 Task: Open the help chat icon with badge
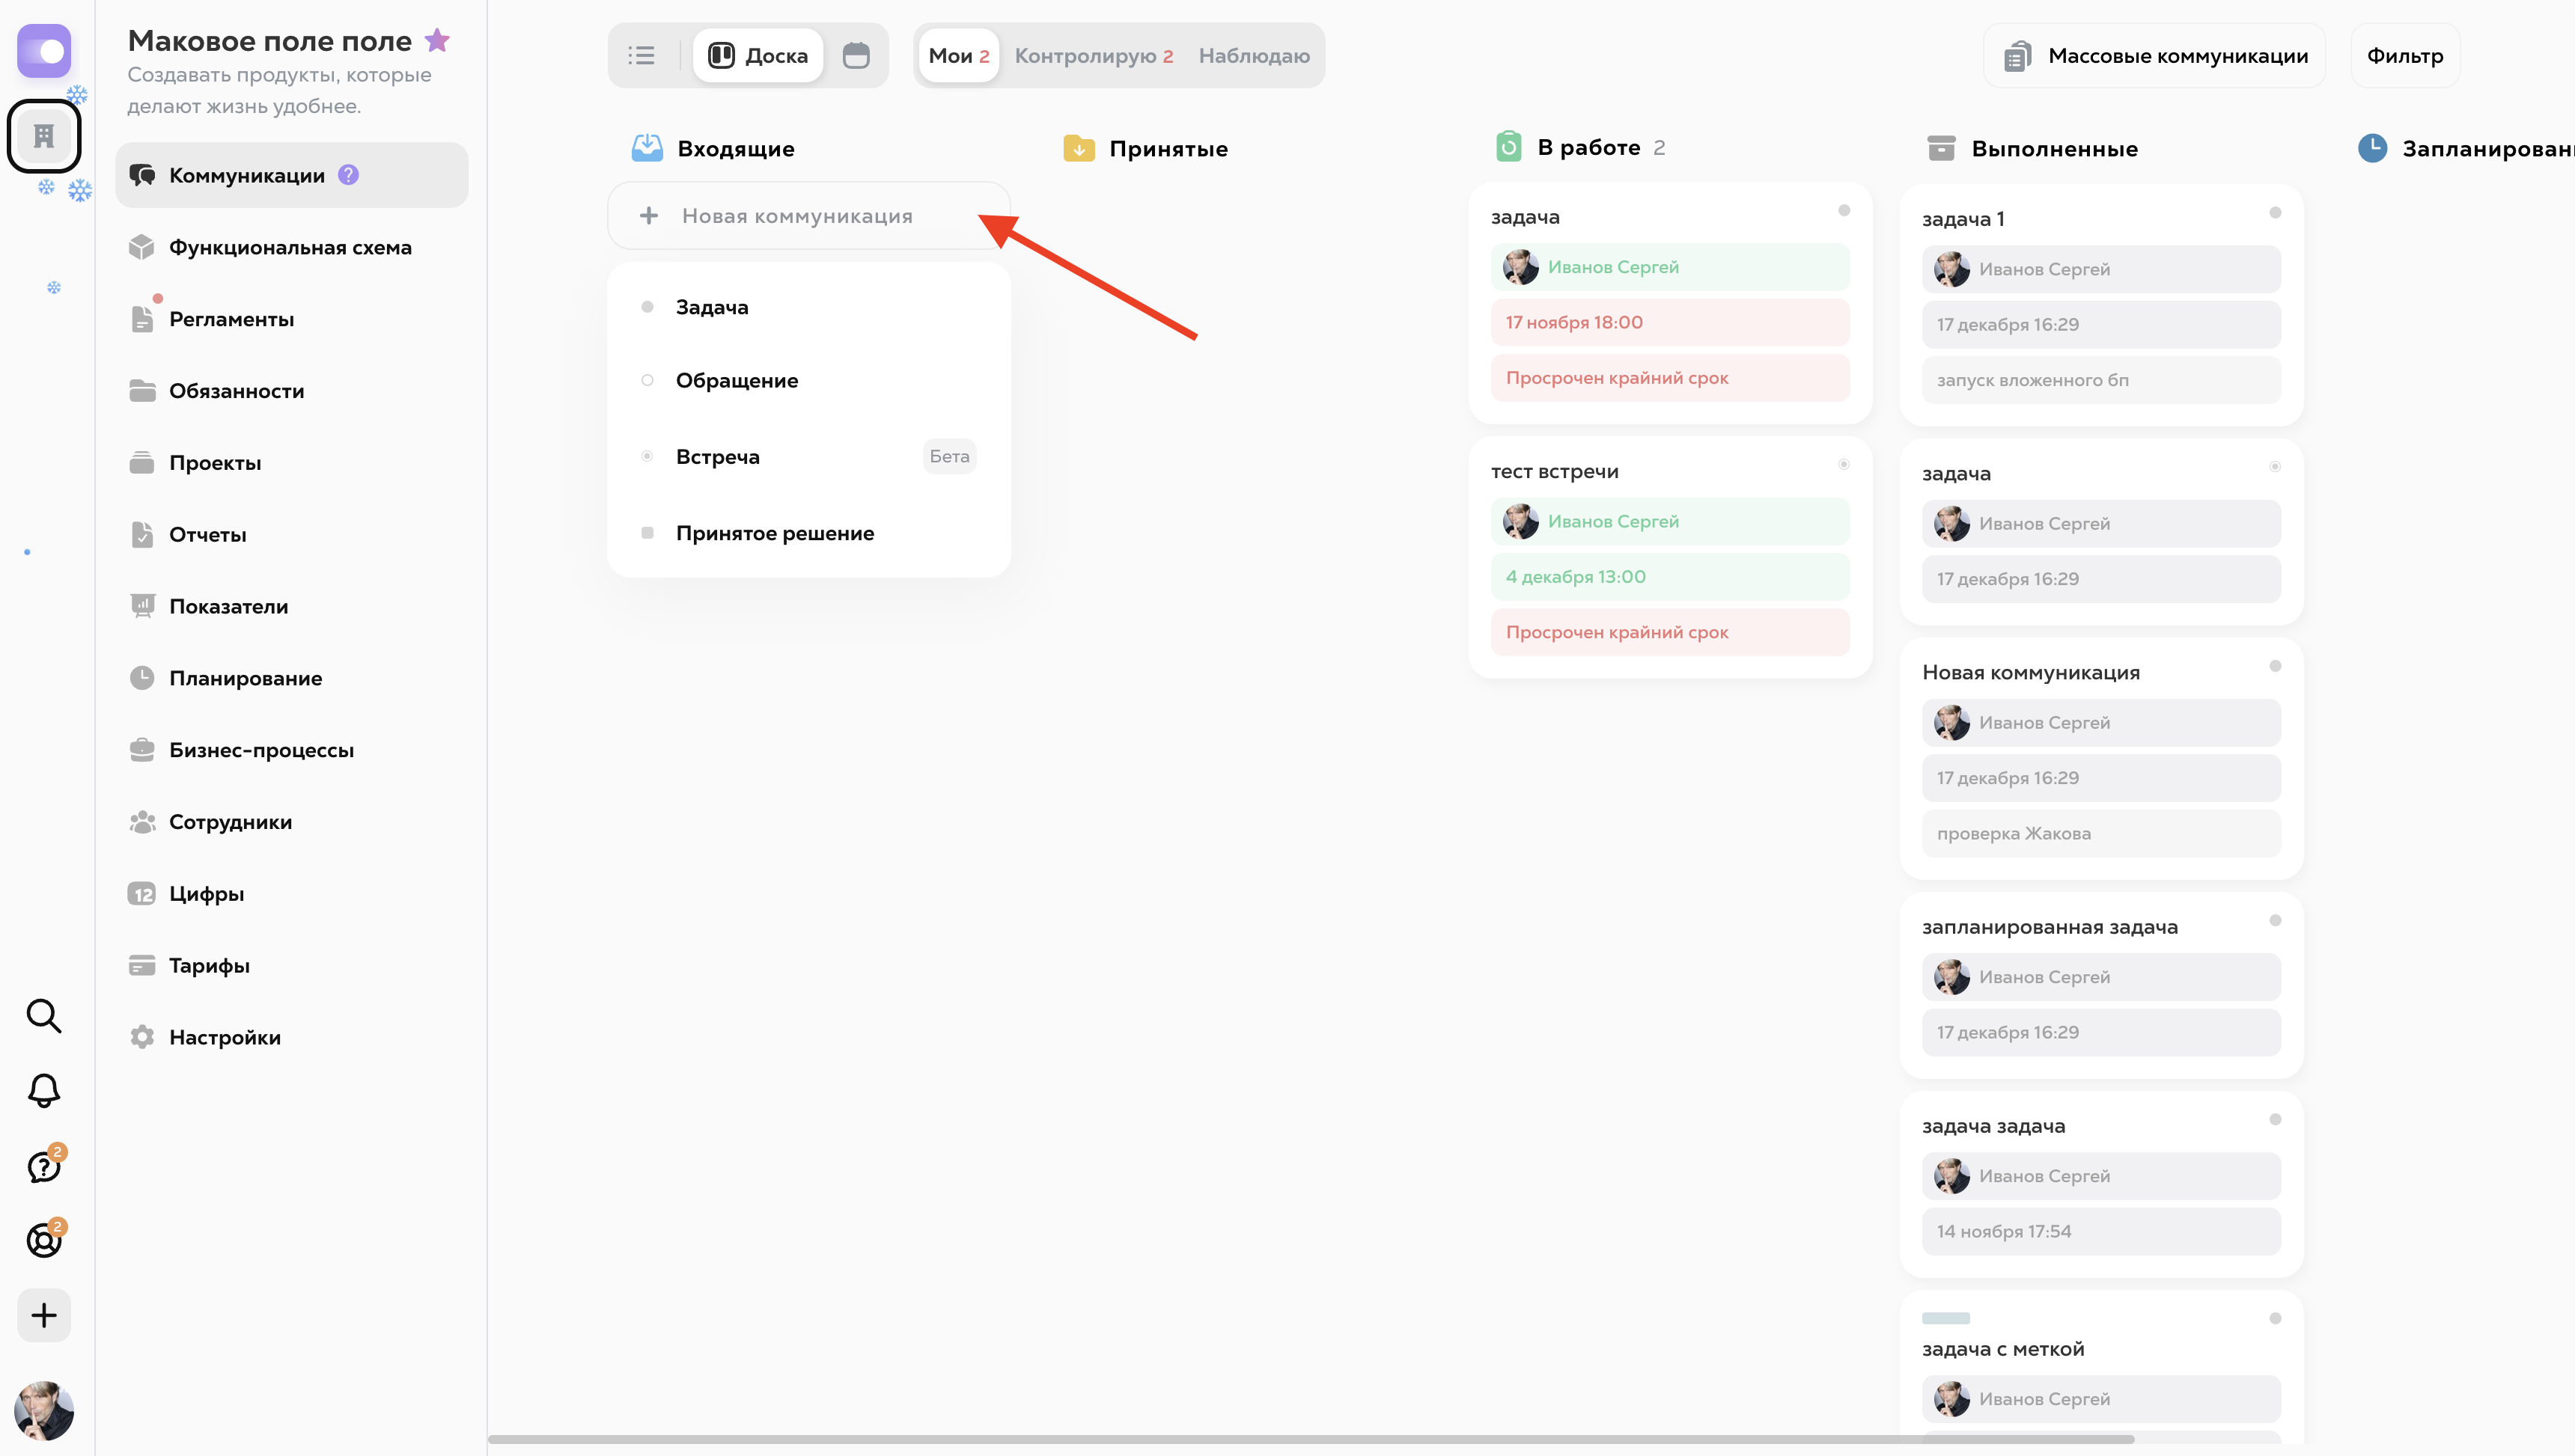point(43,1166)
